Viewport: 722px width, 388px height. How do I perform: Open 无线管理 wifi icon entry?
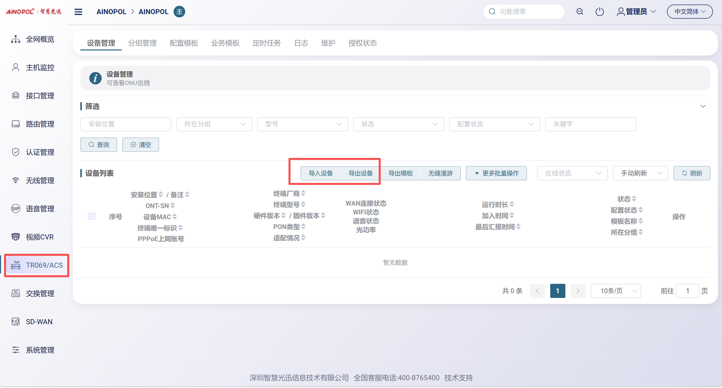point(16,180)
